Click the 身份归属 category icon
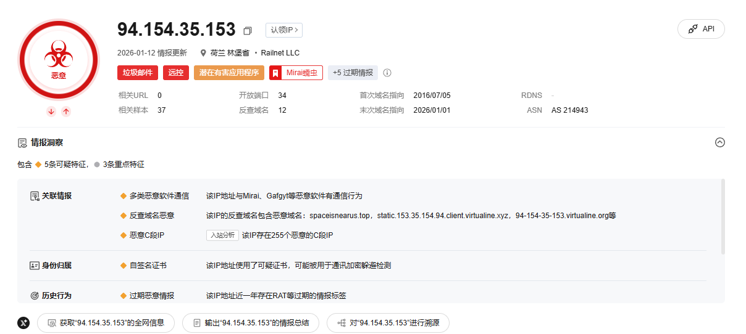This screenshot has height=334, width=746. (x=35, y=266)
